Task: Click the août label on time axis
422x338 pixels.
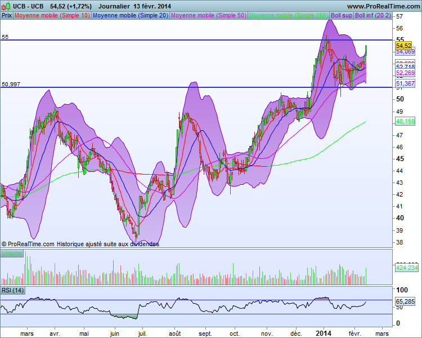Action: point(175,333)
